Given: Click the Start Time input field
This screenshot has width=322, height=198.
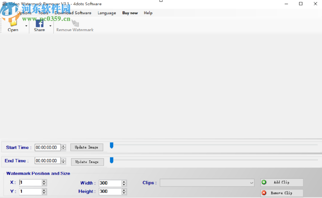Looking at the screenshot, I should (48, 147).
